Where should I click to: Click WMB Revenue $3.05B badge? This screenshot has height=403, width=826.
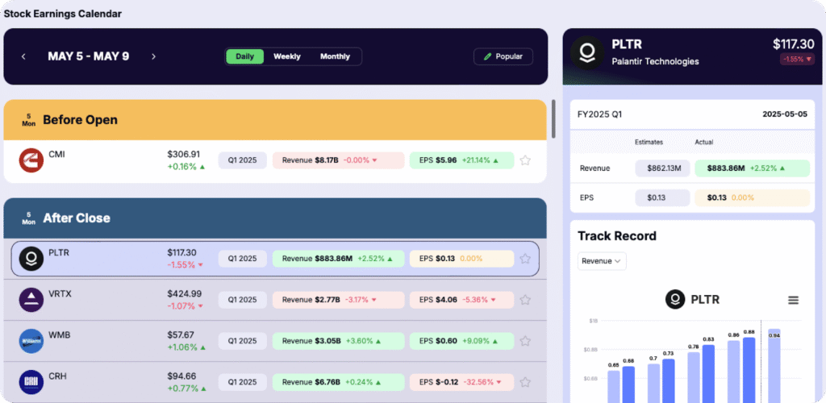click(338, 341)
